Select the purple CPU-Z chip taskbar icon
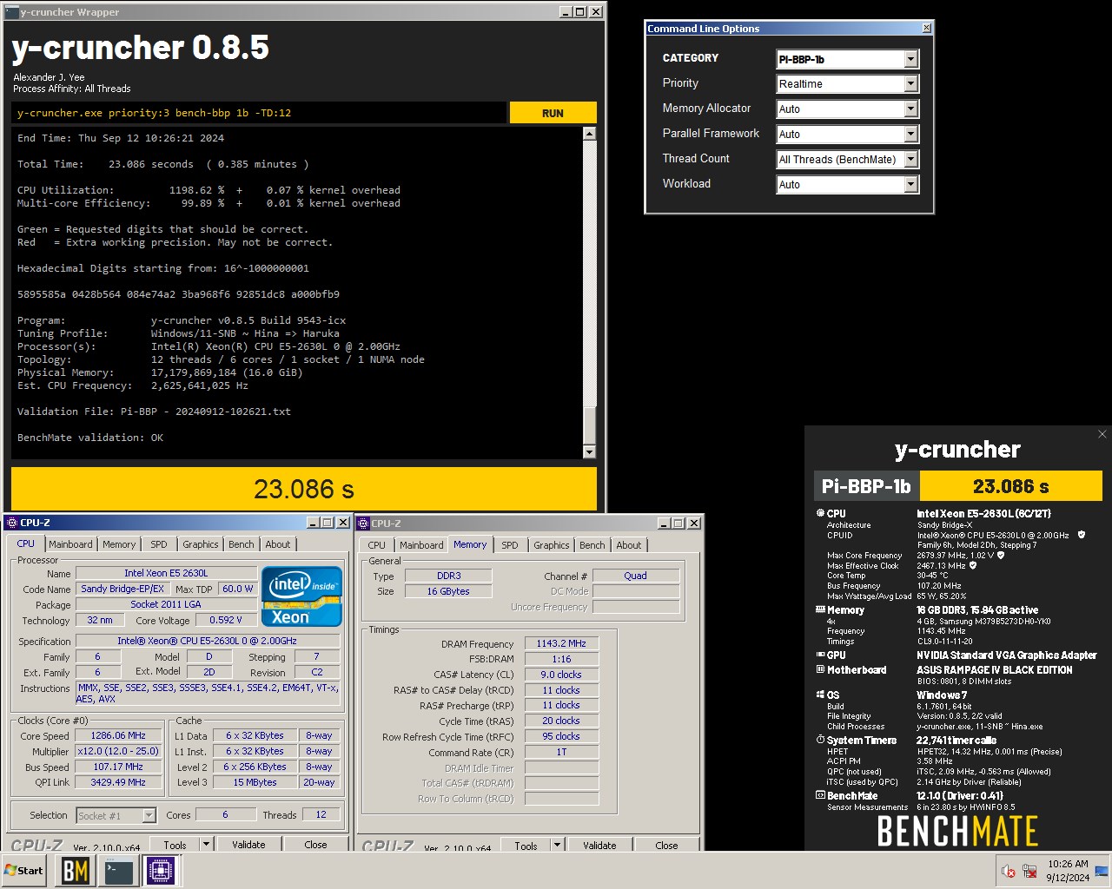1112x889 pixels. pos(160,871)
